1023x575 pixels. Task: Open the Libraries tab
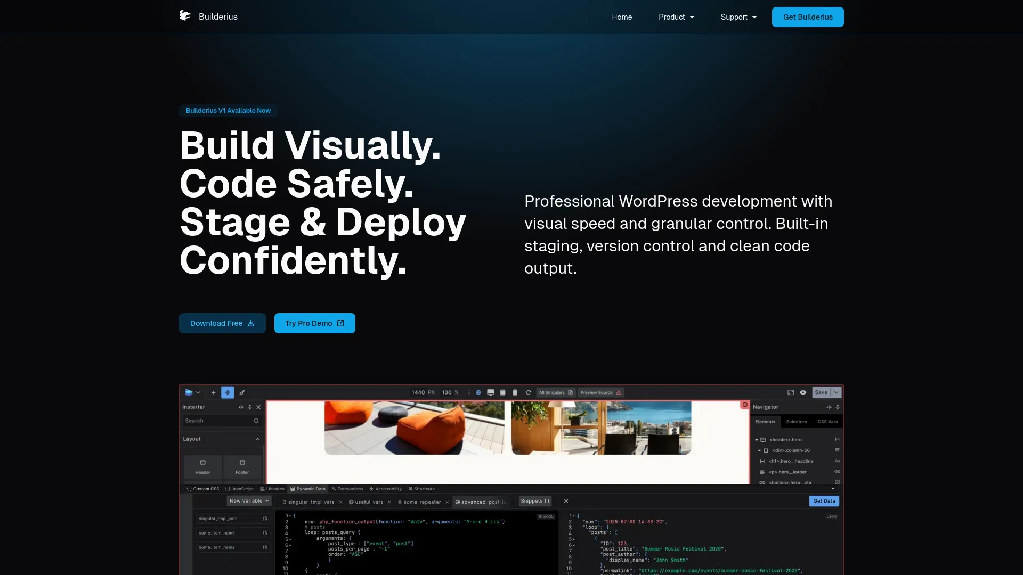272,489
